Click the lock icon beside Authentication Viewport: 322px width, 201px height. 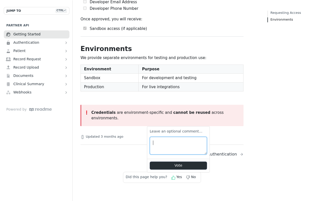coord(8,43)
